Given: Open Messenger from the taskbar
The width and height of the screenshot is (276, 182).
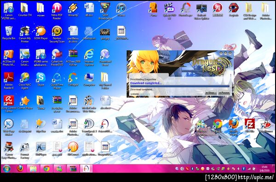Looking at the screenshot, I should tap(59, 169).
